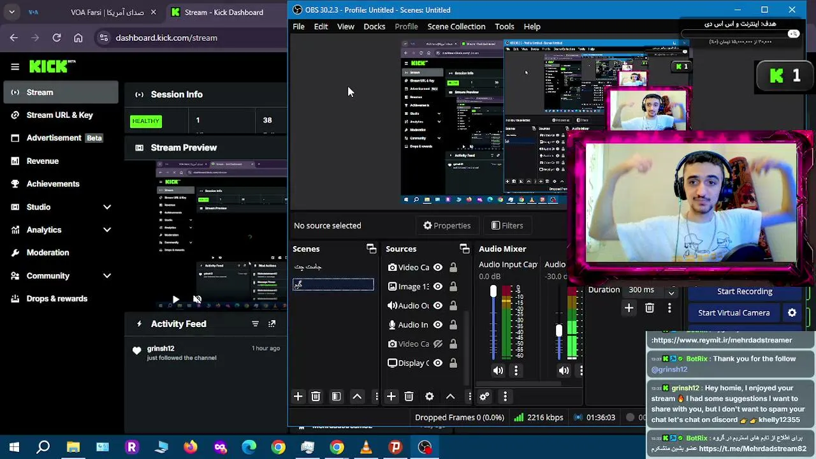
Task: Show the hidden Video Capture source
Action: click(437, 344)
